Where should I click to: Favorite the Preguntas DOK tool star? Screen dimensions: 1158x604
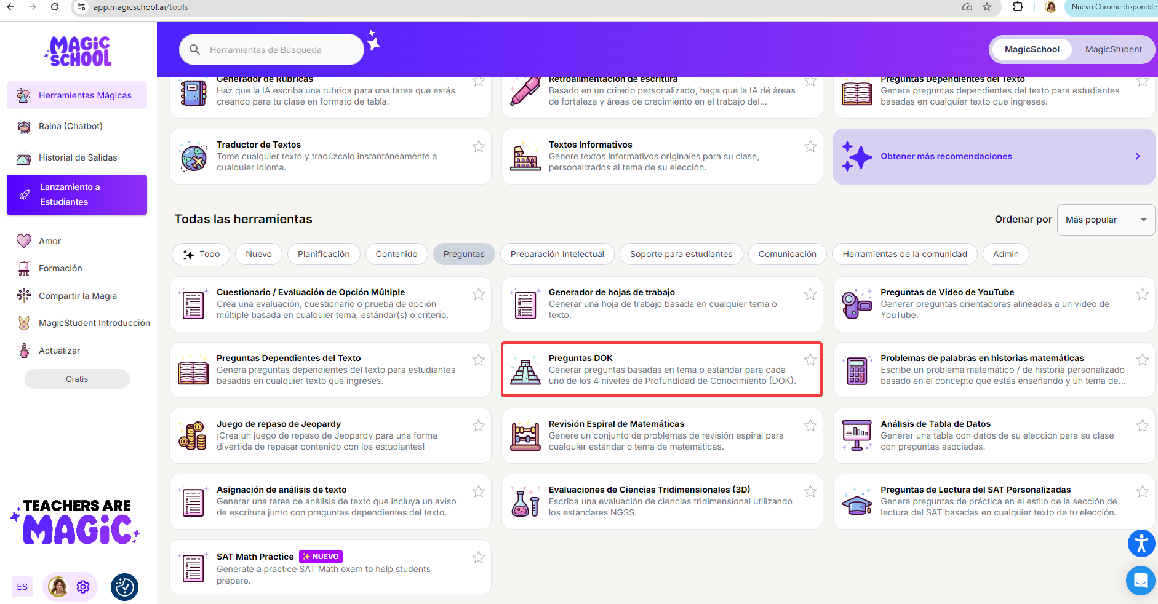810,360
